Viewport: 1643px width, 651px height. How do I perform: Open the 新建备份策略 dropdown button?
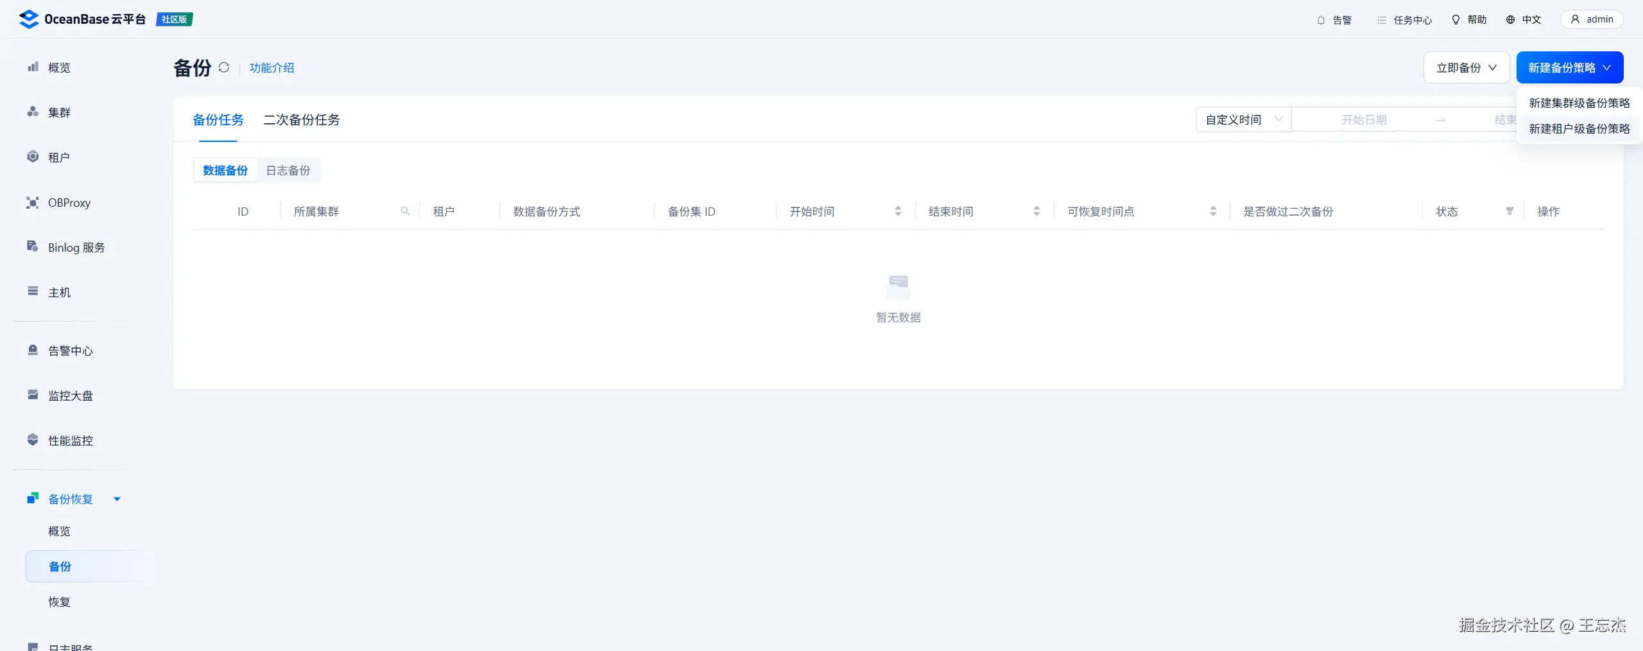point(1570,67)
